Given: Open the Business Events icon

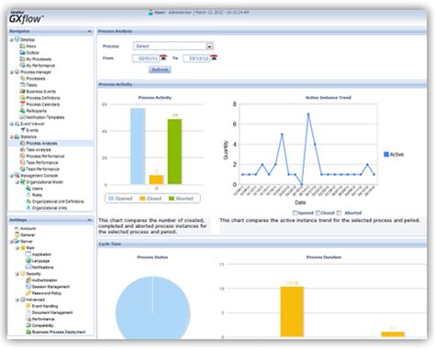Looking at the screenshot, I should pos(22,92).
